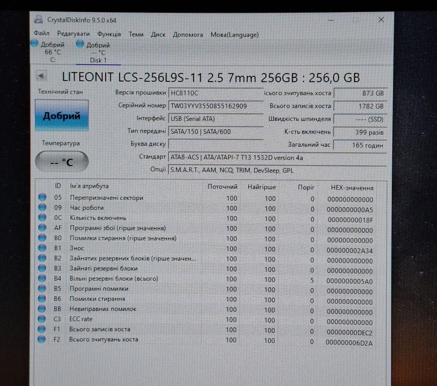Click the Поточний column header
This screenshot has height=386, width=437.
(x=222, y=187)
